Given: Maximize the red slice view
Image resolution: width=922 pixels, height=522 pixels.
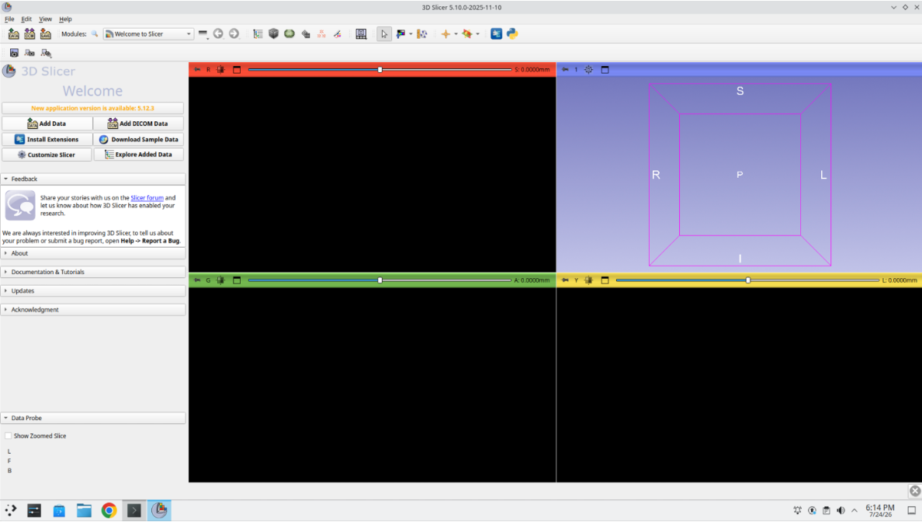Looking at the screenshot, I should pos(237,69).
